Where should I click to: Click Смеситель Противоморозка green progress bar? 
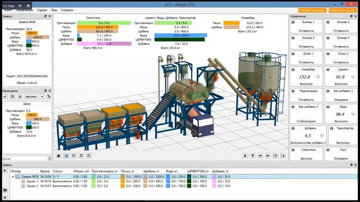[x=104, y=23]
